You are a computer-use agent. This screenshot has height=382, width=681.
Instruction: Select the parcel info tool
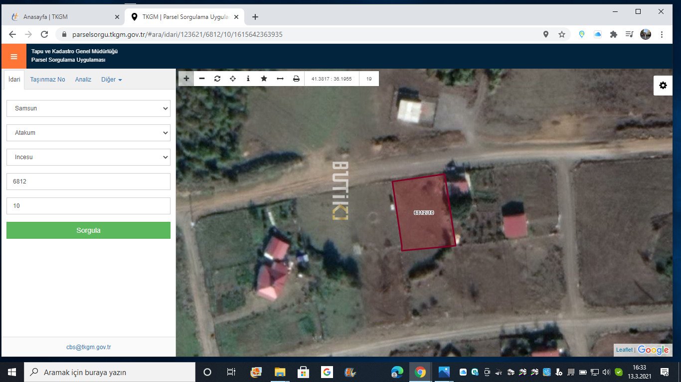tap(248, 79)
